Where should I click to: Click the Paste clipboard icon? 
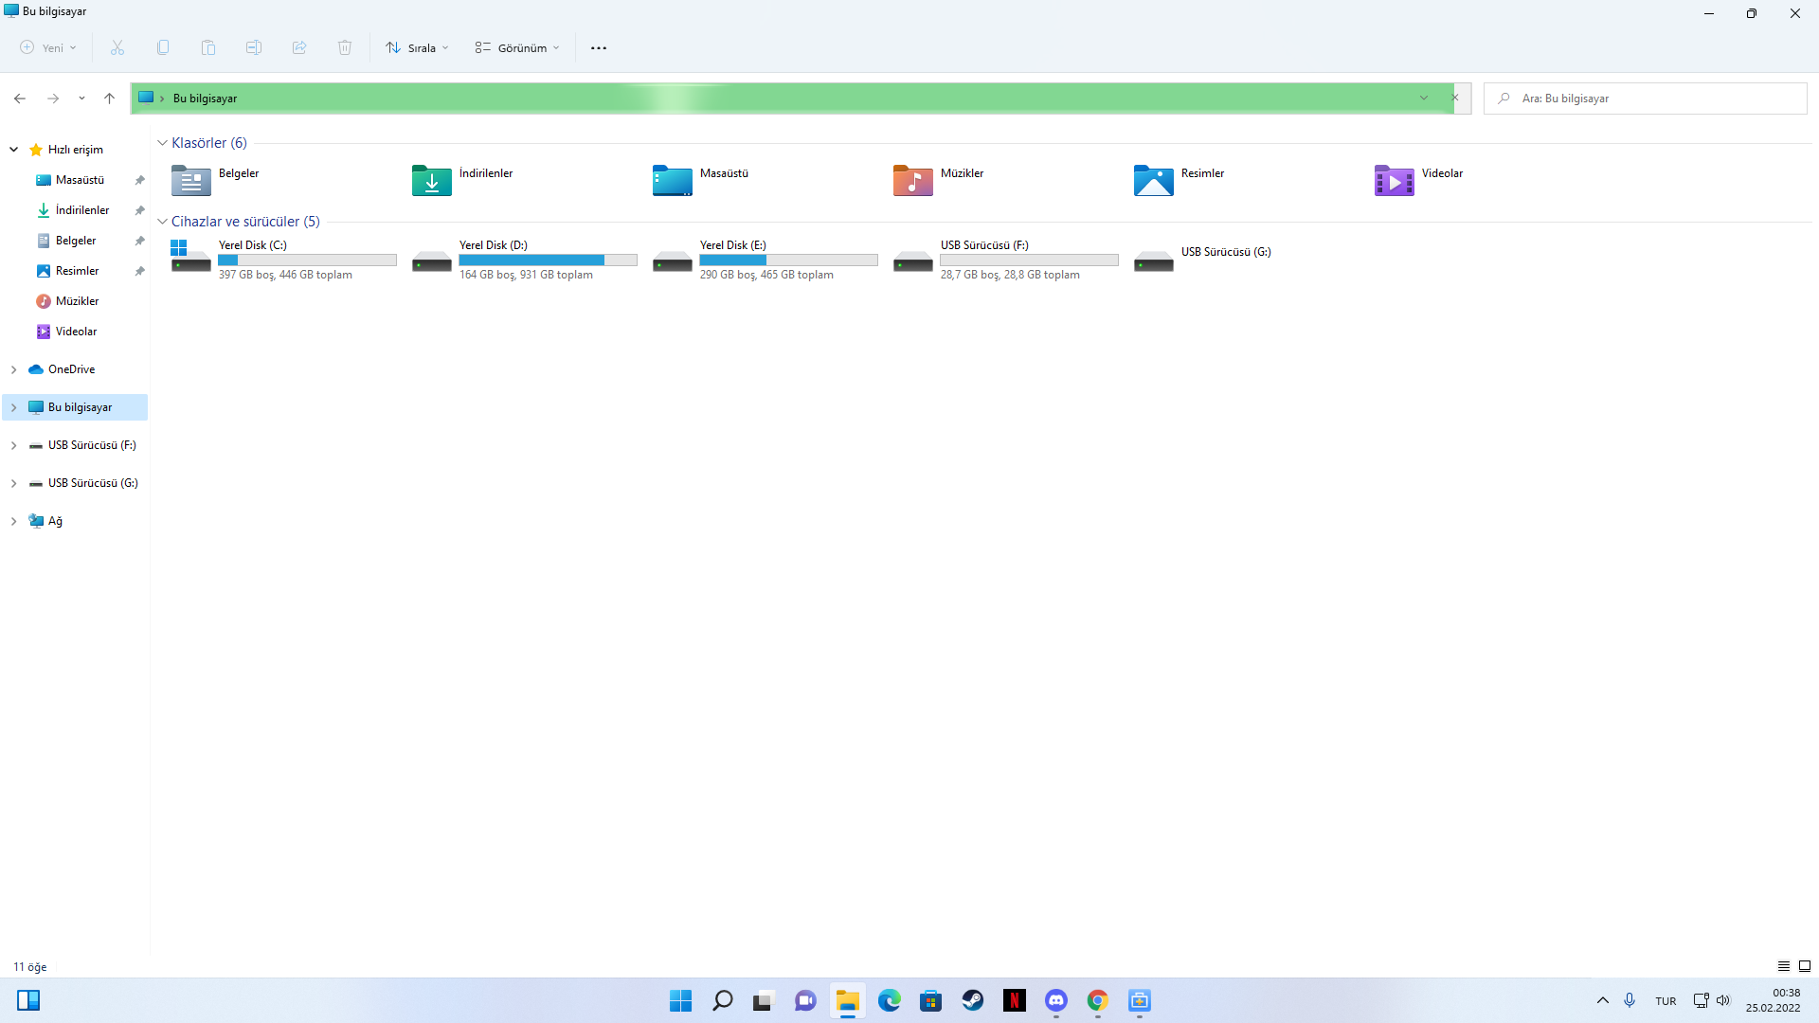208,47
